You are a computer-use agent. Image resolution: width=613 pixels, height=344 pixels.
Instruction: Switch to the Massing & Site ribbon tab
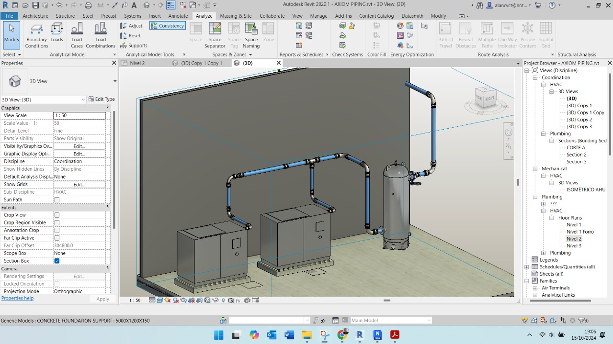click(236, 16)
